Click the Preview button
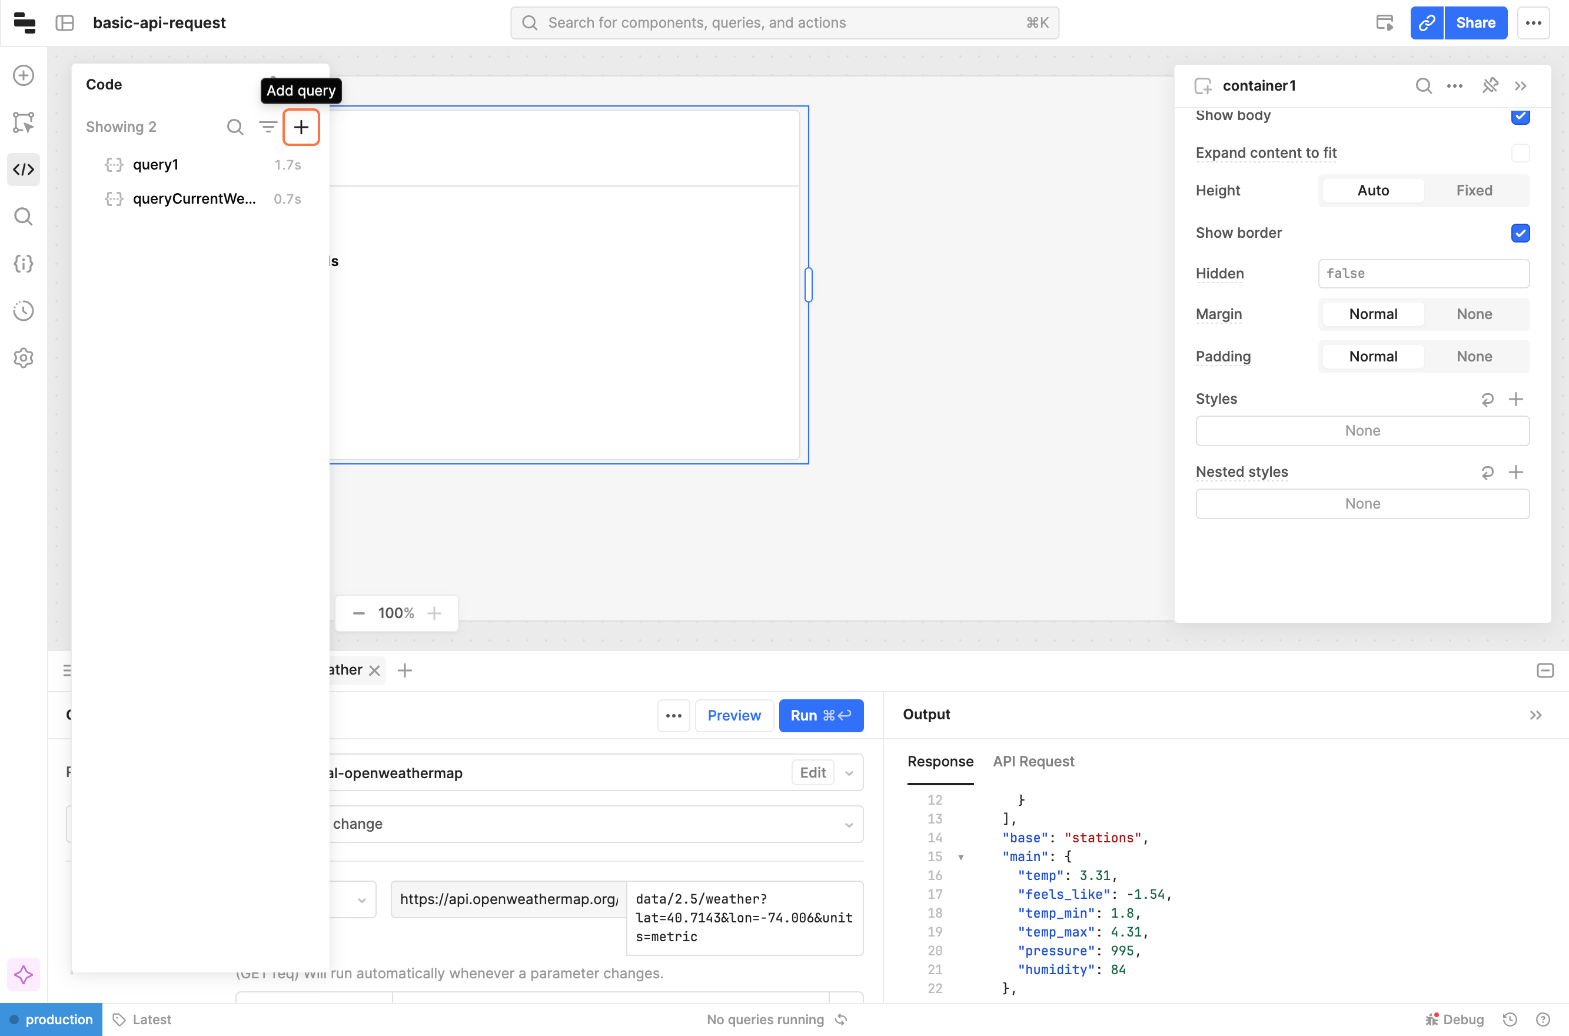This screenshot has width=1569, height=1036. click(734, 716)
